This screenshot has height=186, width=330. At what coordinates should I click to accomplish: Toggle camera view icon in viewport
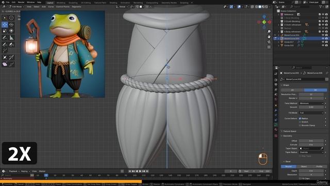(x=269, y=42)
